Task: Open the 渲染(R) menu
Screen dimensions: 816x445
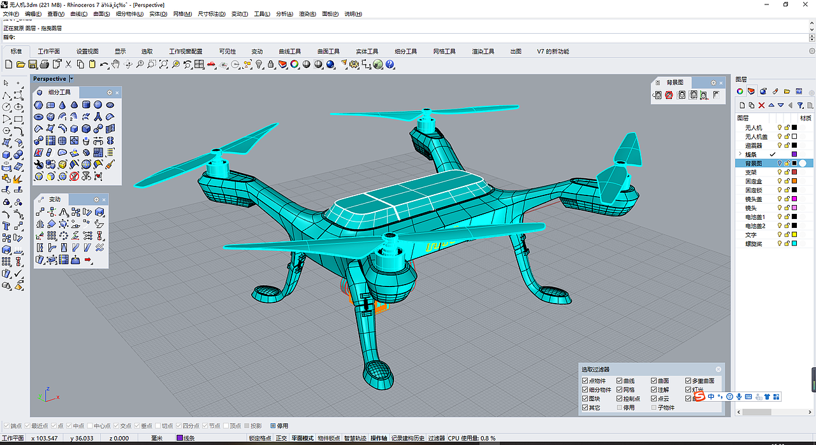Action: point(307,13)
